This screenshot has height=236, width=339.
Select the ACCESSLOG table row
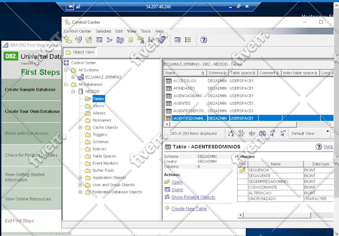pos(248,81)
